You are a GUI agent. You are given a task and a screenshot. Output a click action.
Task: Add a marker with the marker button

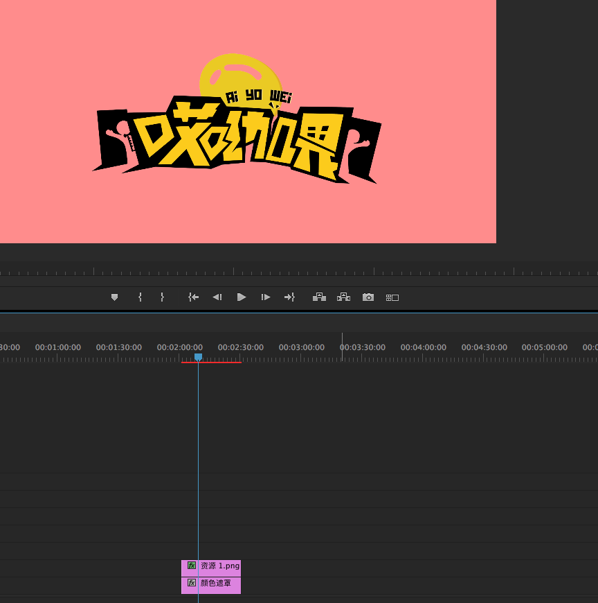tap(114, 297)
